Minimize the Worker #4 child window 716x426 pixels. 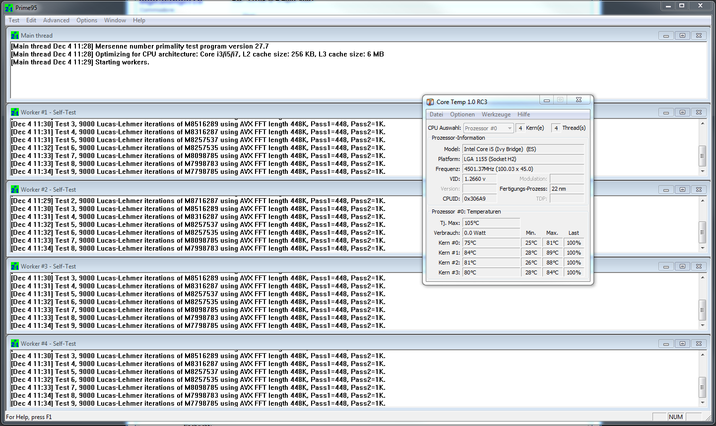(666, 344)
